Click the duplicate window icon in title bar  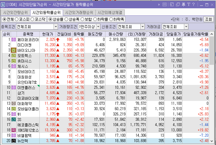(178, 4)
